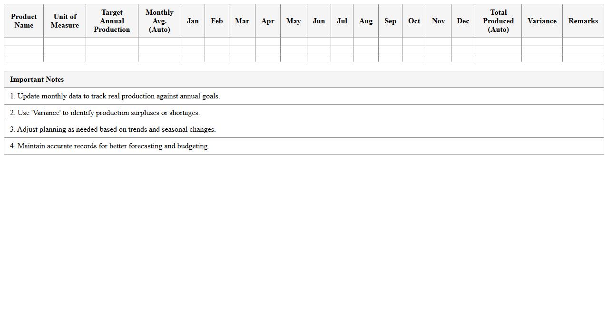Screen dimensions: 608x309
Task: Click the first empty Product Name cell
Action: click(24, 42)
